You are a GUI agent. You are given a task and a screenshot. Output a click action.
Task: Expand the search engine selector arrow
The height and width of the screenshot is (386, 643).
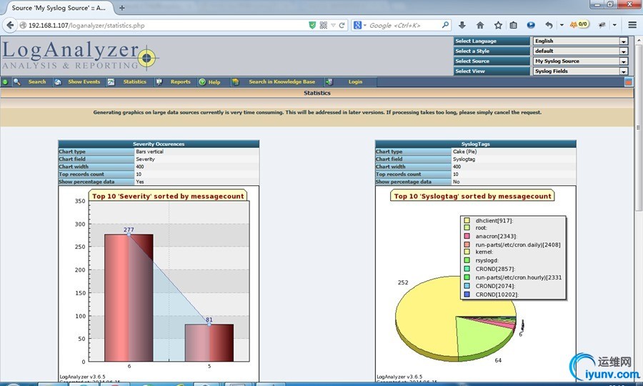click(x=364, y=26)
